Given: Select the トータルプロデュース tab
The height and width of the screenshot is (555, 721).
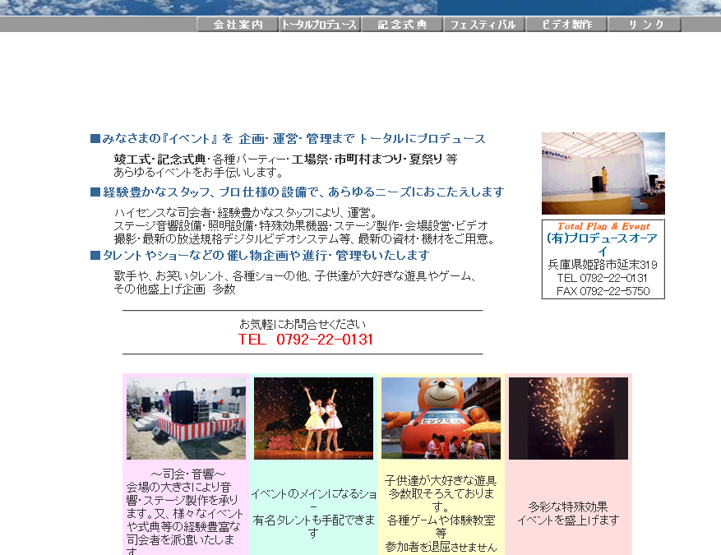Looking at the screenshot, I should 319,24.
